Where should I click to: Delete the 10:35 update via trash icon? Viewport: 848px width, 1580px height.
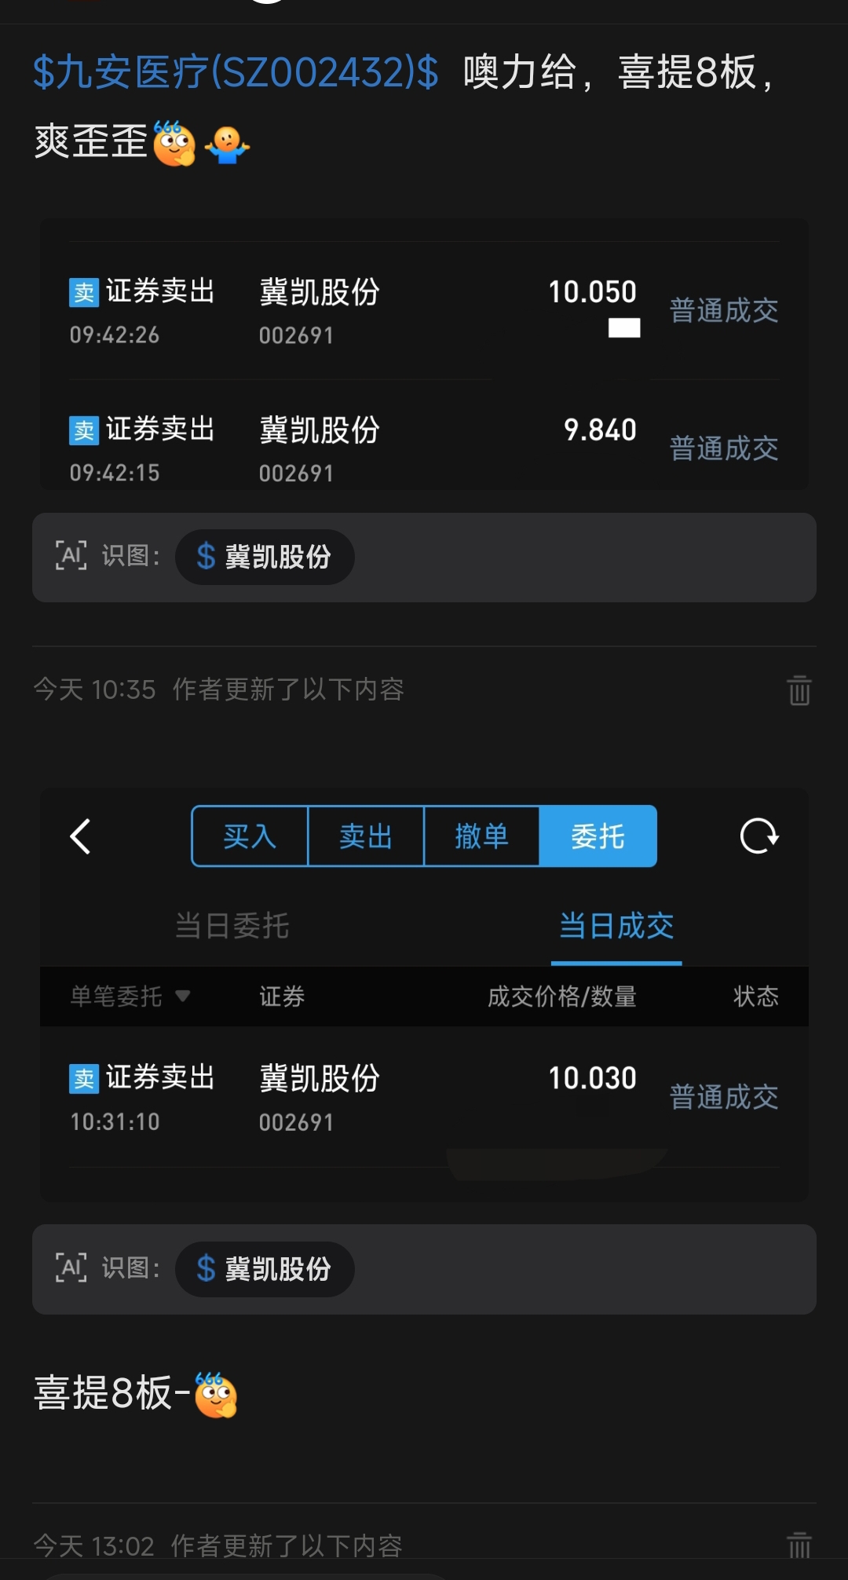799,690
